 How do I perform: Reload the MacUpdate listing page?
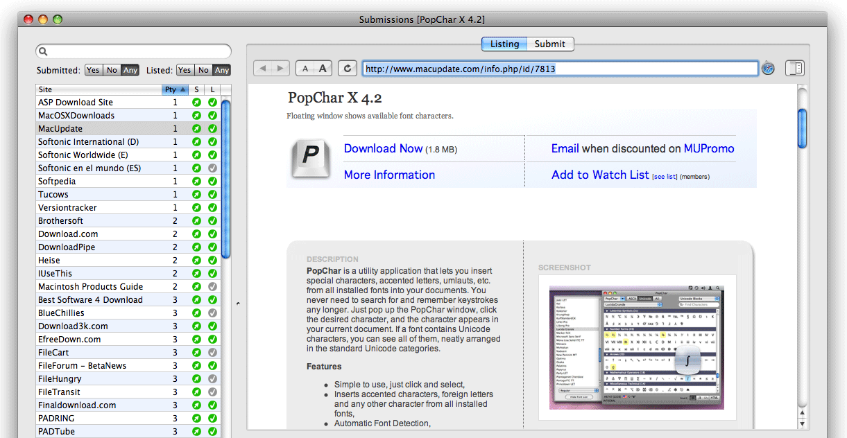tap(348, 68)
